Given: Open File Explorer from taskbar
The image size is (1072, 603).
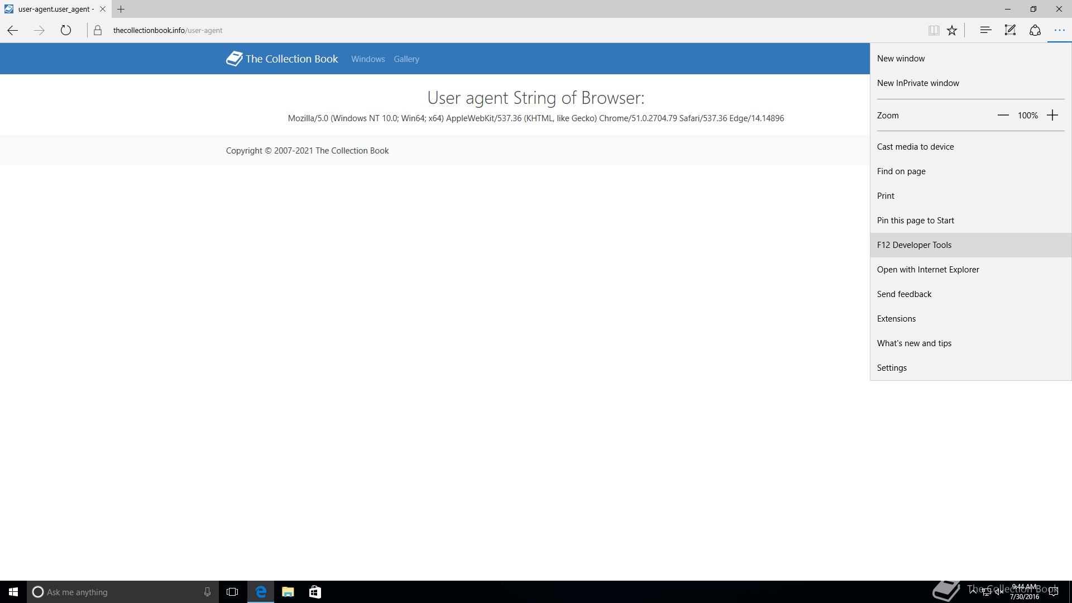Looking at the screenshot, I should (x=288, y=592).
